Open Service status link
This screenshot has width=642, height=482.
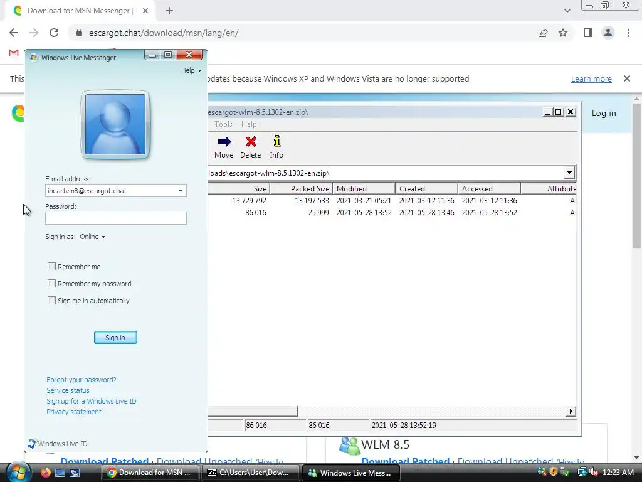tap(68, 390)
